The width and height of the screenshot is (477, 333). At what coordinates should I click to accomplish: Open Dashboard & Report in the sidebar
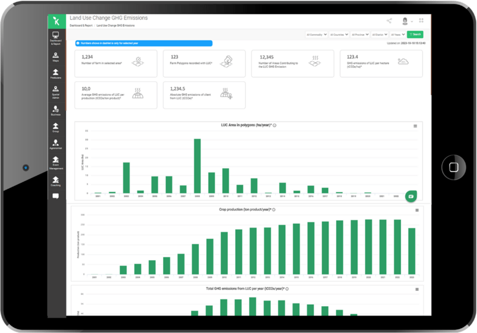pyautogui.click(x=56, y=38)
